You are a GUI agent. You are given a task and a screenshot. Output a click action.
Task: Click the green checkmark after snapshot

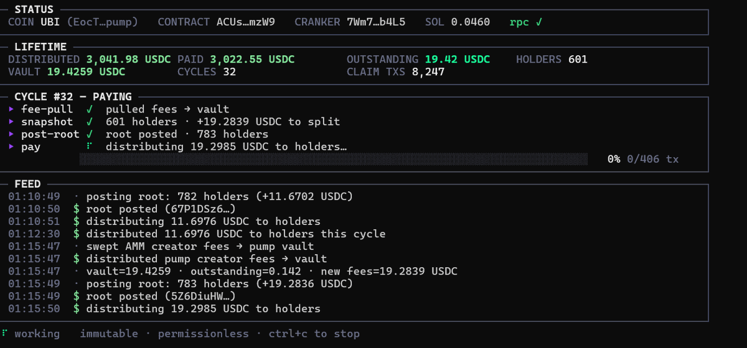pos(90,122)
